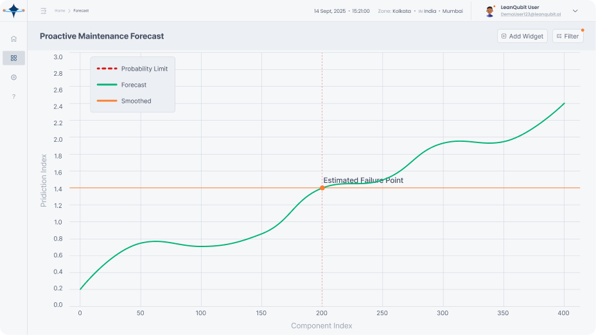The width and height of the screenshot is (596, 335).
Task: Click the plus icon in Add Widget
Action: pos(504,36)
